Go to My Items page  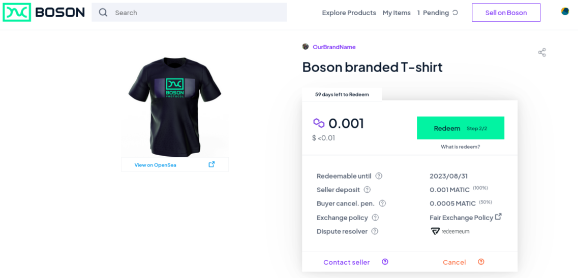pyautogui.click(x=397, y=13)
